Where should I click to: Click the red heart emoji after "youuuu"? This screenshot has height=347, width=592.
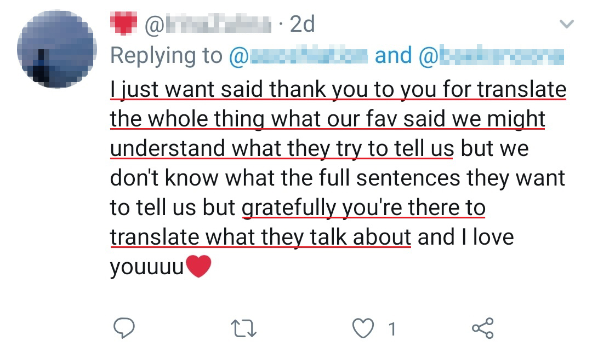pyautogui.click(x=198, y=267)
